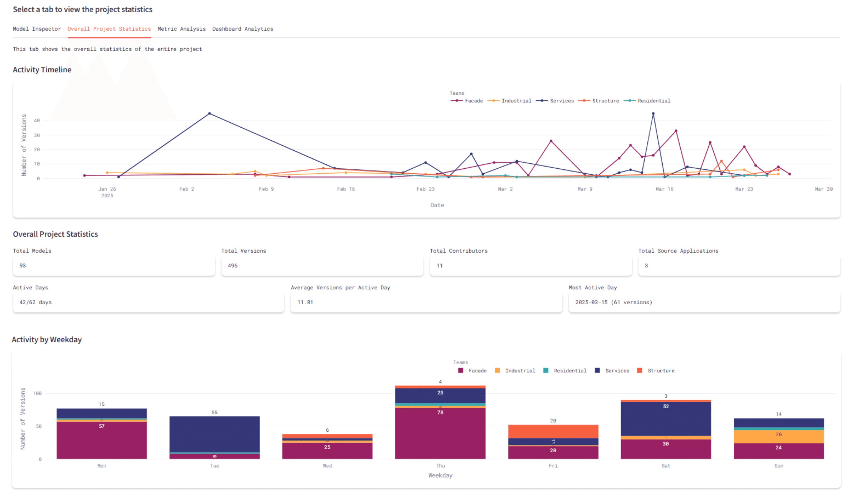Screen dimensions: 853x498
Task: Click Residential swatch in weekday chart legend
Action: (x=546, y=371)
